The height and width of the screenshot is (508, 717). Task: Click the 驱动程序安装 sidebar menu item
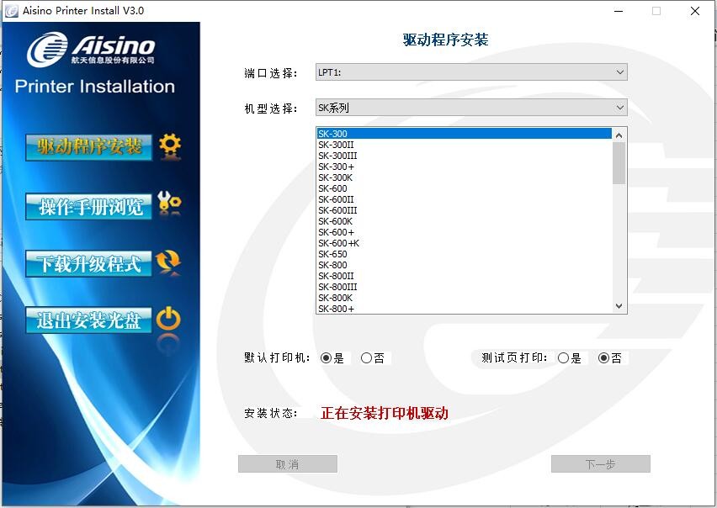(90, 145)
